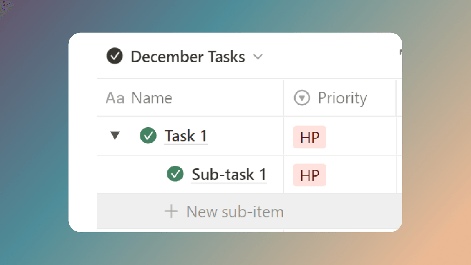471x265 pixels.
Task: Toggle the green checkmark on Sub-task 1
Action: 175,174
